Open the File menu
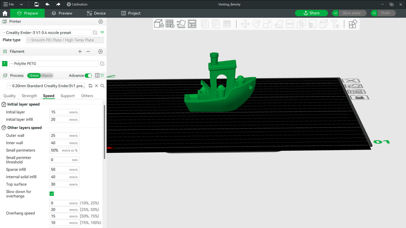 coord(9,4)
